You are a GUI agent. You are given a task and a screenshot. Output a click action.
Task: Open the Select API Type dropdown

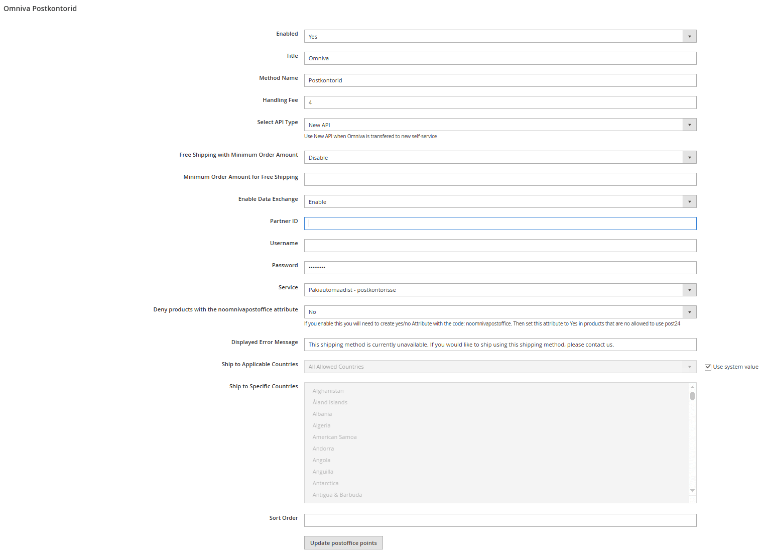(x=500, y=125)
